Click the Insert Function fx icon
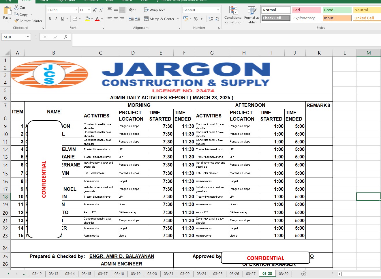The image size is (381, 279). coord(66,37)
